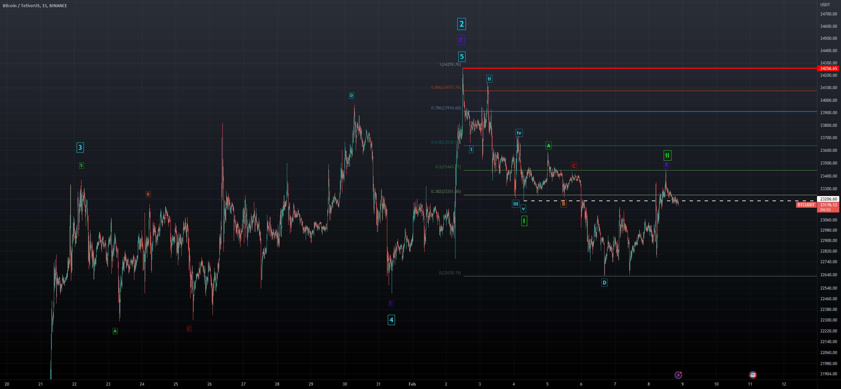The width and height of the screenshot is (841, 389).
Task: Click the 0.786(23910.60) Fibonacci label
Action: [446, 108]
